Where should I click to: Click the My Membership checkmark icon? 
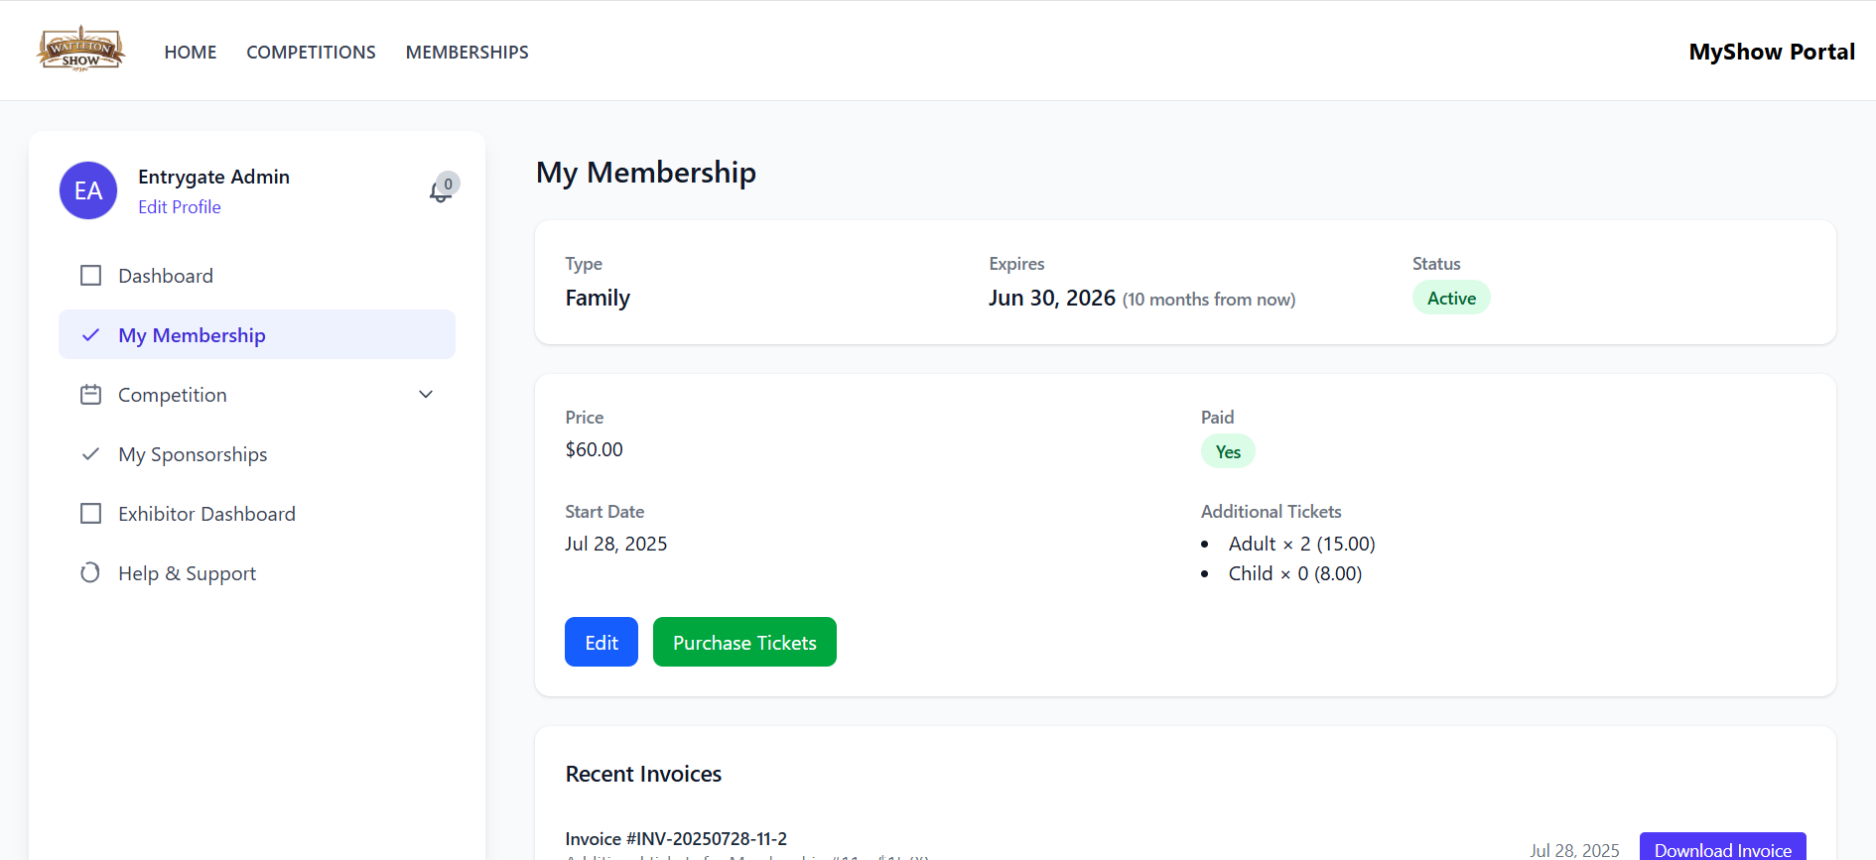tap(90, 335)
